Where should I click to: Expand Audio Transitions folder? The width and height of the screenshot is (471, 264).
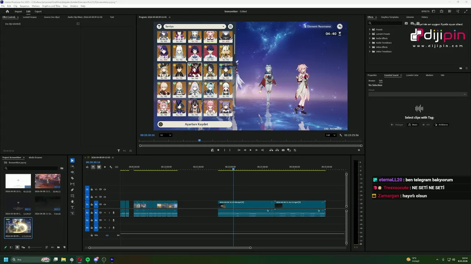pyautogui.click(x=369, y=43)
